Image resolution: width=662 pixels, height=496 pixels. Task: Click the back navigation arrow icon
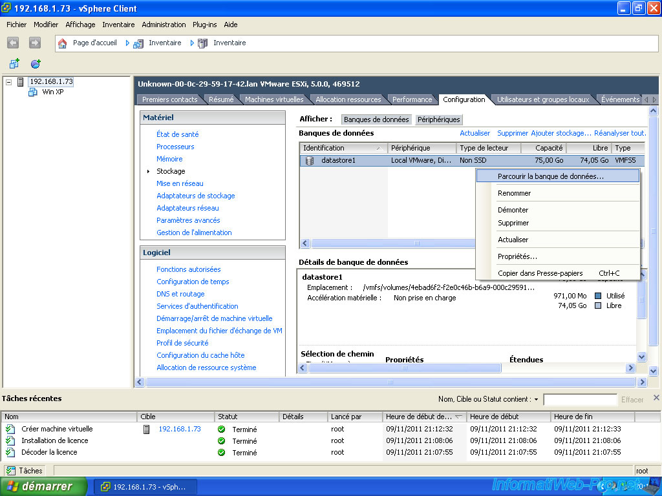pos(14,43)
